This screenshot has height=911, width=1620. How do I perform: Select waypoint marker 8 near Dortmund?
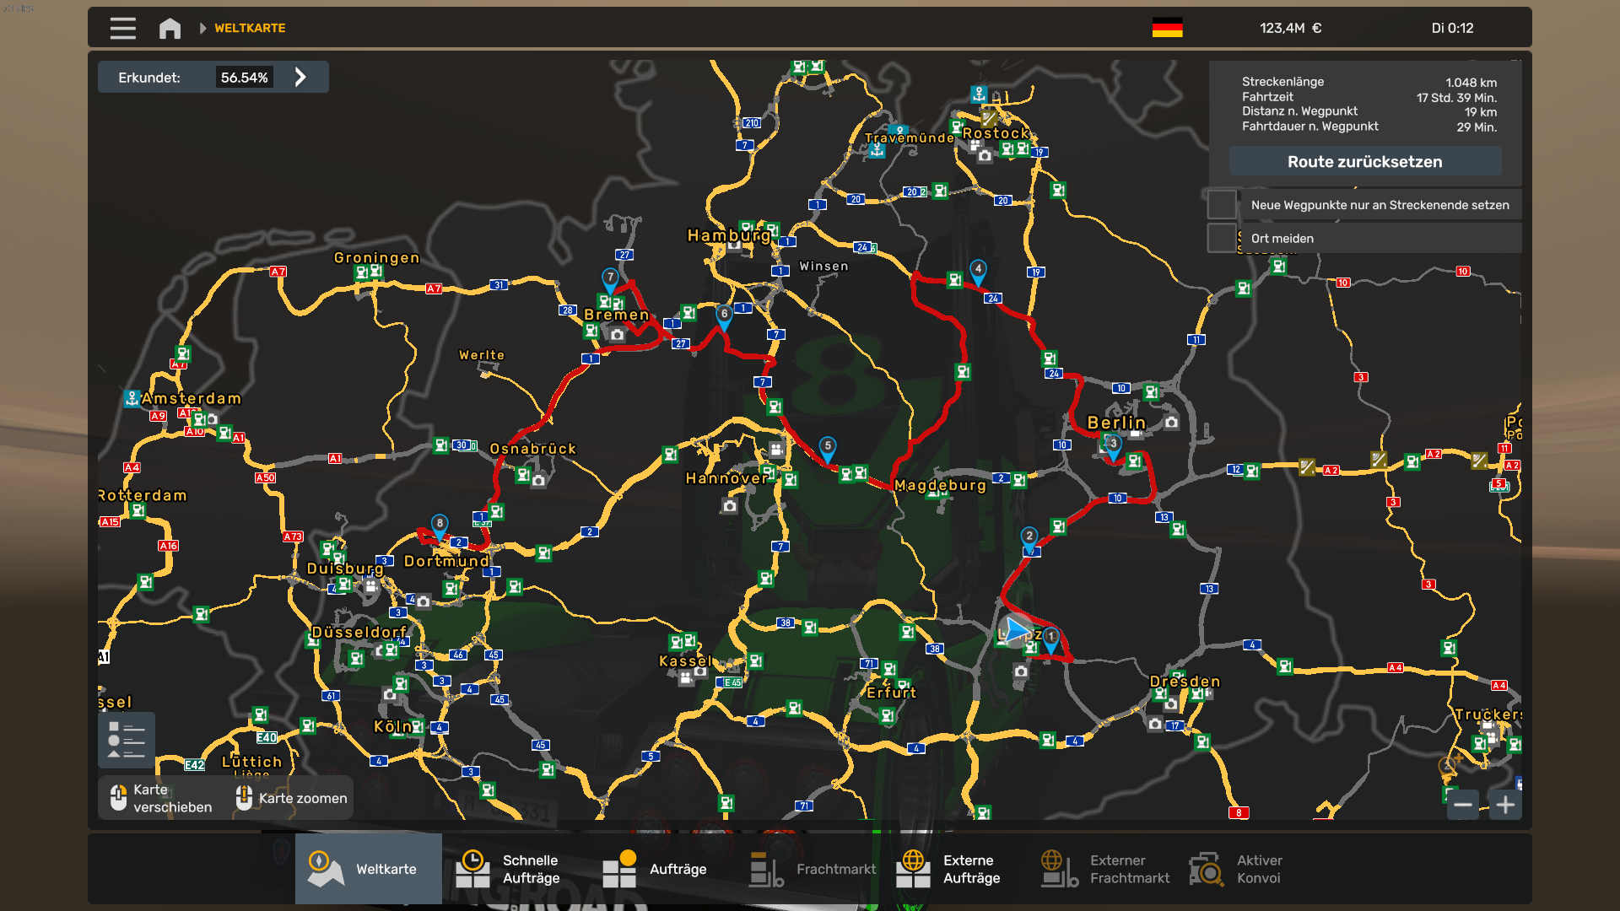tap(440, 526)
